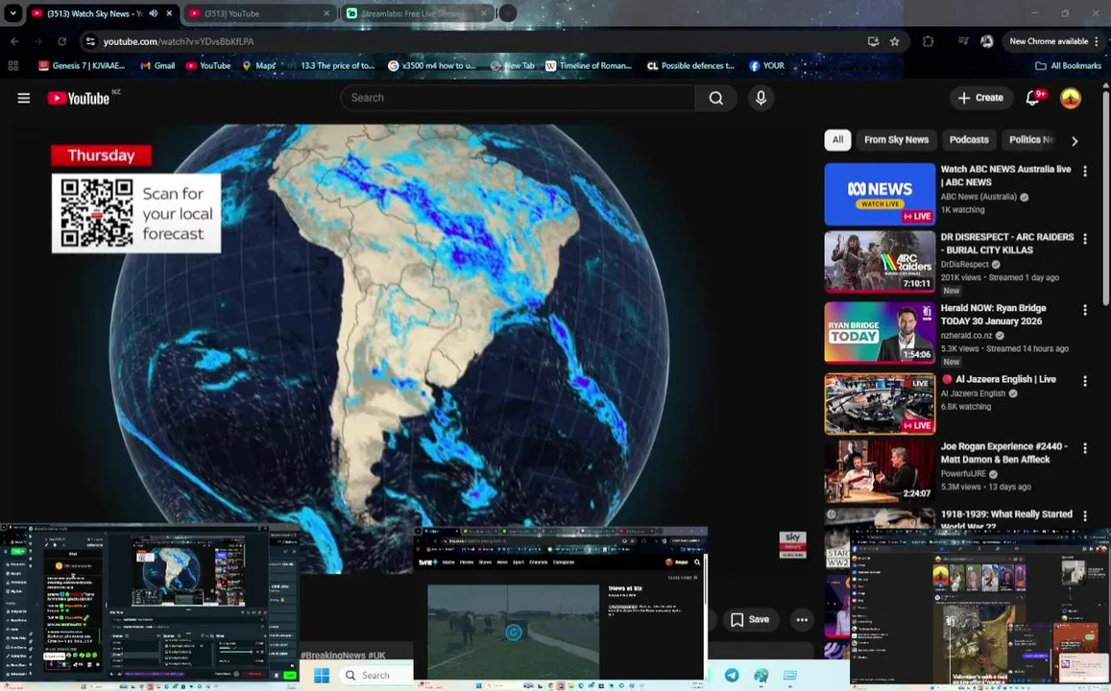Screen dimensions: 1111x691
Task: Go back with Chrome's back arrow
Action: (14, 41)
